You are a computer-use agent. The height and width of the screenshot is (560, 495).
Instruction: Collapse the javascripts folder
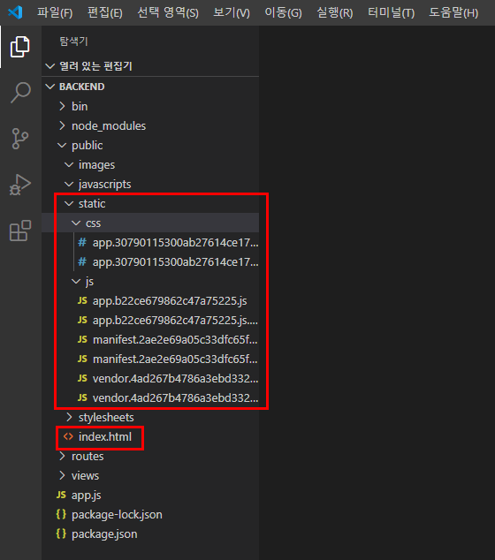(x=150, y=185)
